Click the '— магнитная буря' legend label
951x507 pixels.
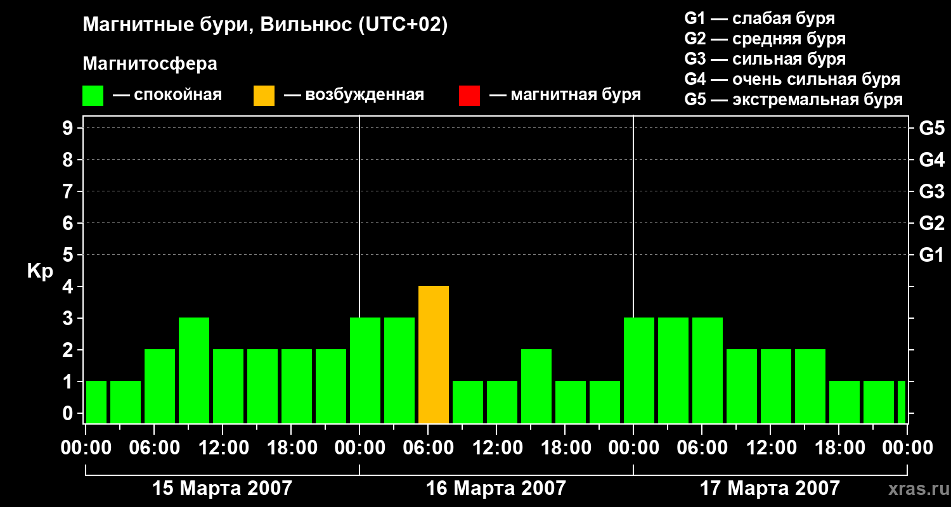click(x=565, y=95)
